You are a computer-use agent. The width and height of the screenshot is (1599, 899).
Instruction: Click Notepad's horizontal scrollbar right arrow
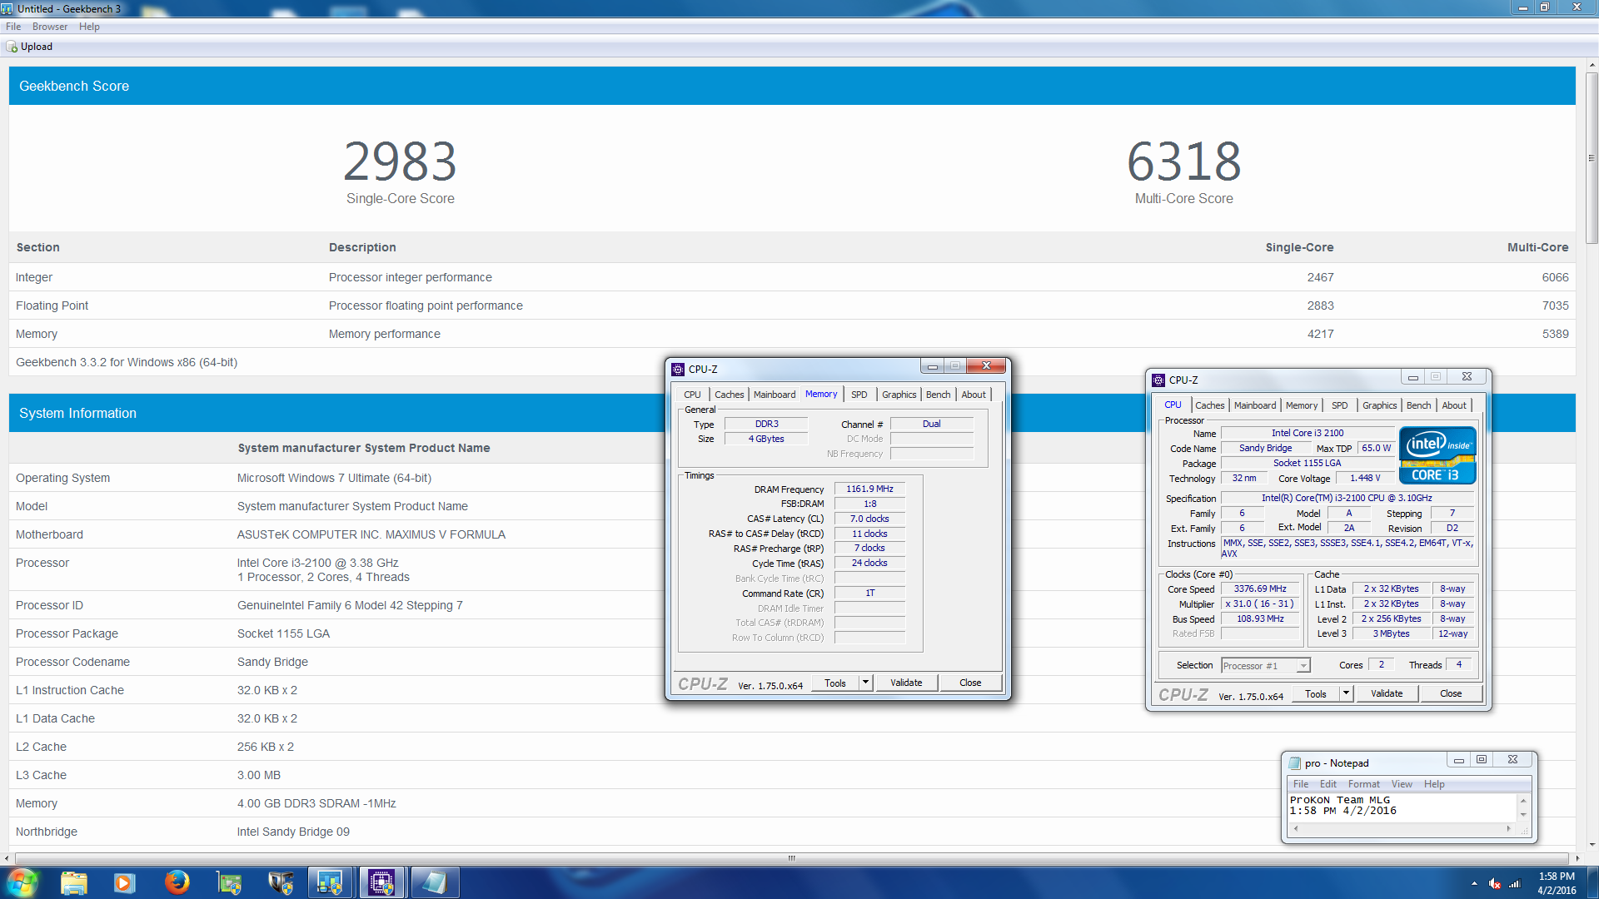tap(1509, 829)
